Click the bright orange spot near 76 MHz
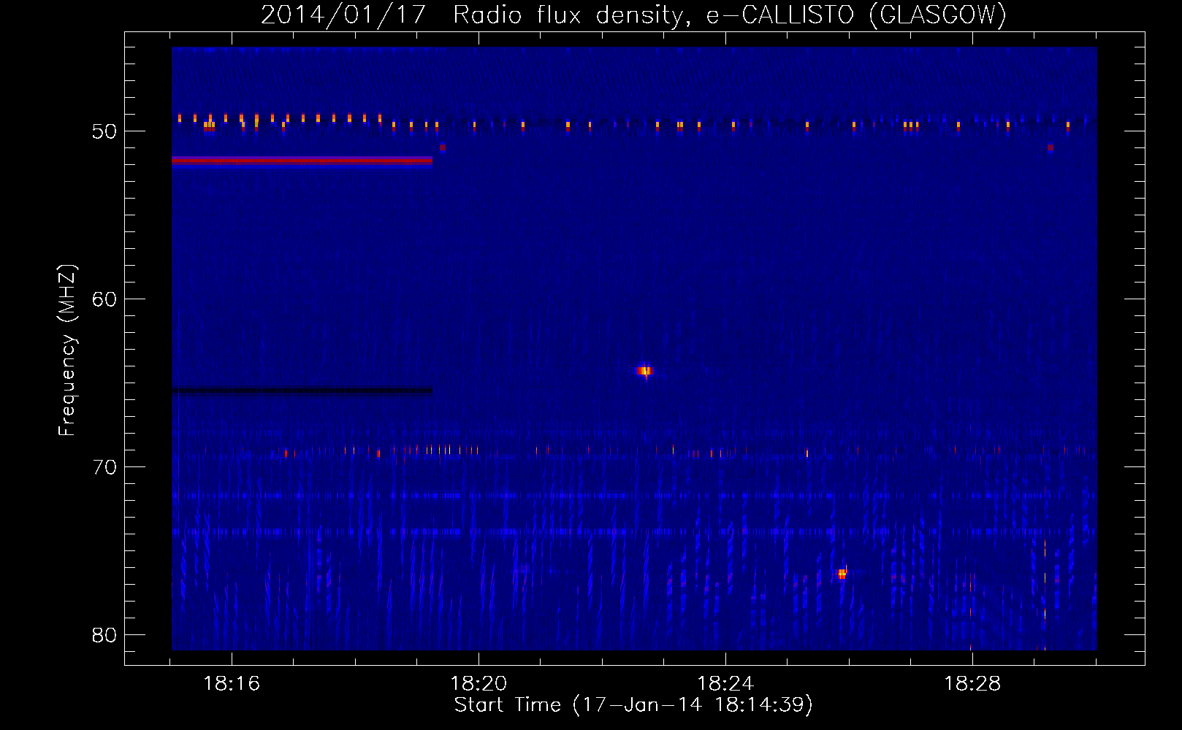Viewport: 1182px width, 730px height. 842,574
